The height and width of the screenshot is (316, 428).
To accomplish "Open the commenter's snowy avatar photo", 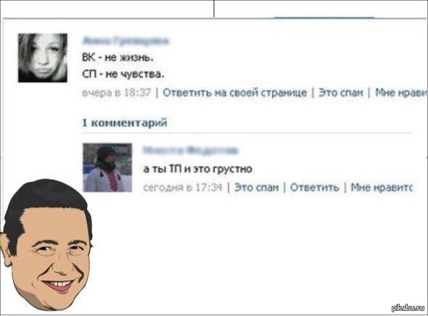I will 107,167.
